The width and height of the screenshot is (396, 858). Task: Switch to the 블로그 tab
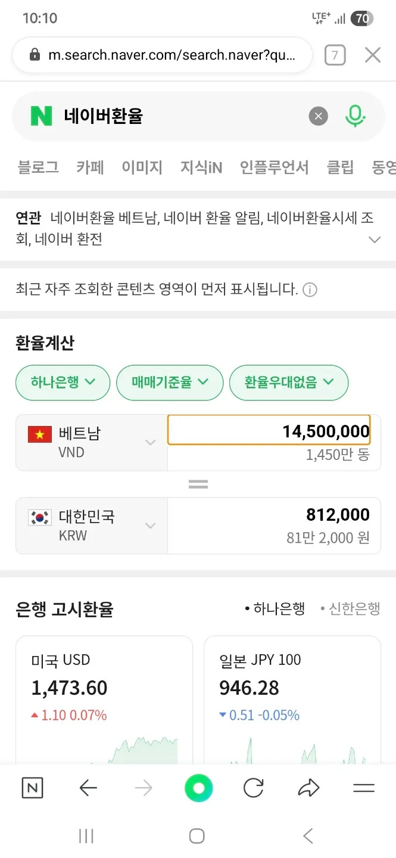38,167
